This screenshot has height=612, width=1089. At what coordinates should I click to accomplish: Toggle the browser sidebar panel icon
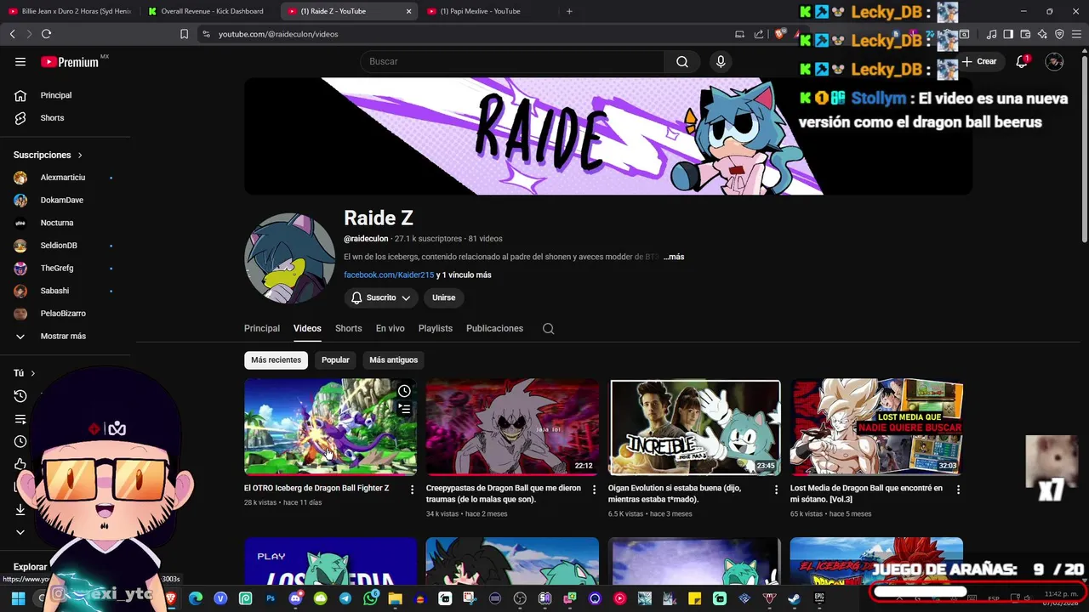(1008, 34)
